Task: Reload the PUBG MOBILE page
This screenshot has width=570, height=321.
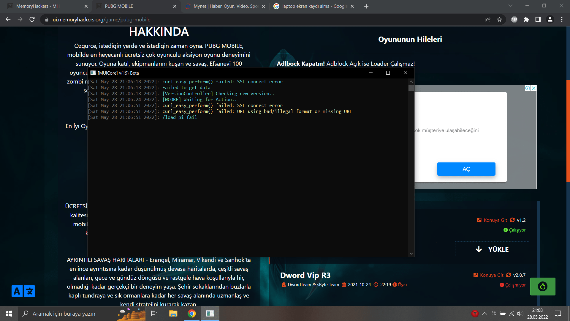Action: click(32, 19)
